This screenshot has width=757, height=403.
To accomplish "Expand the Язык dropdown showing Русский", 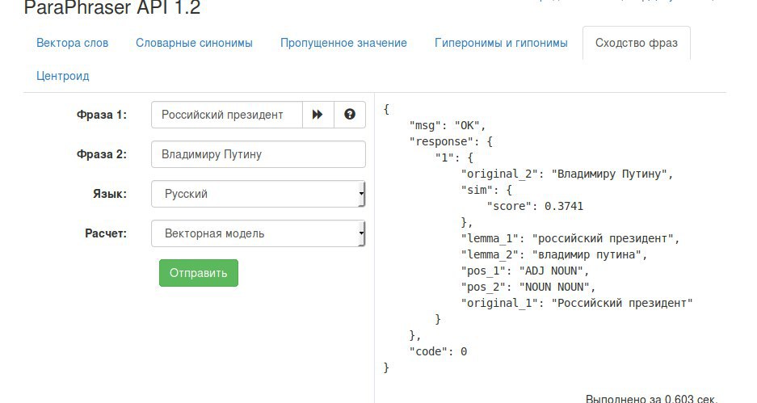I will click(259, 194).
